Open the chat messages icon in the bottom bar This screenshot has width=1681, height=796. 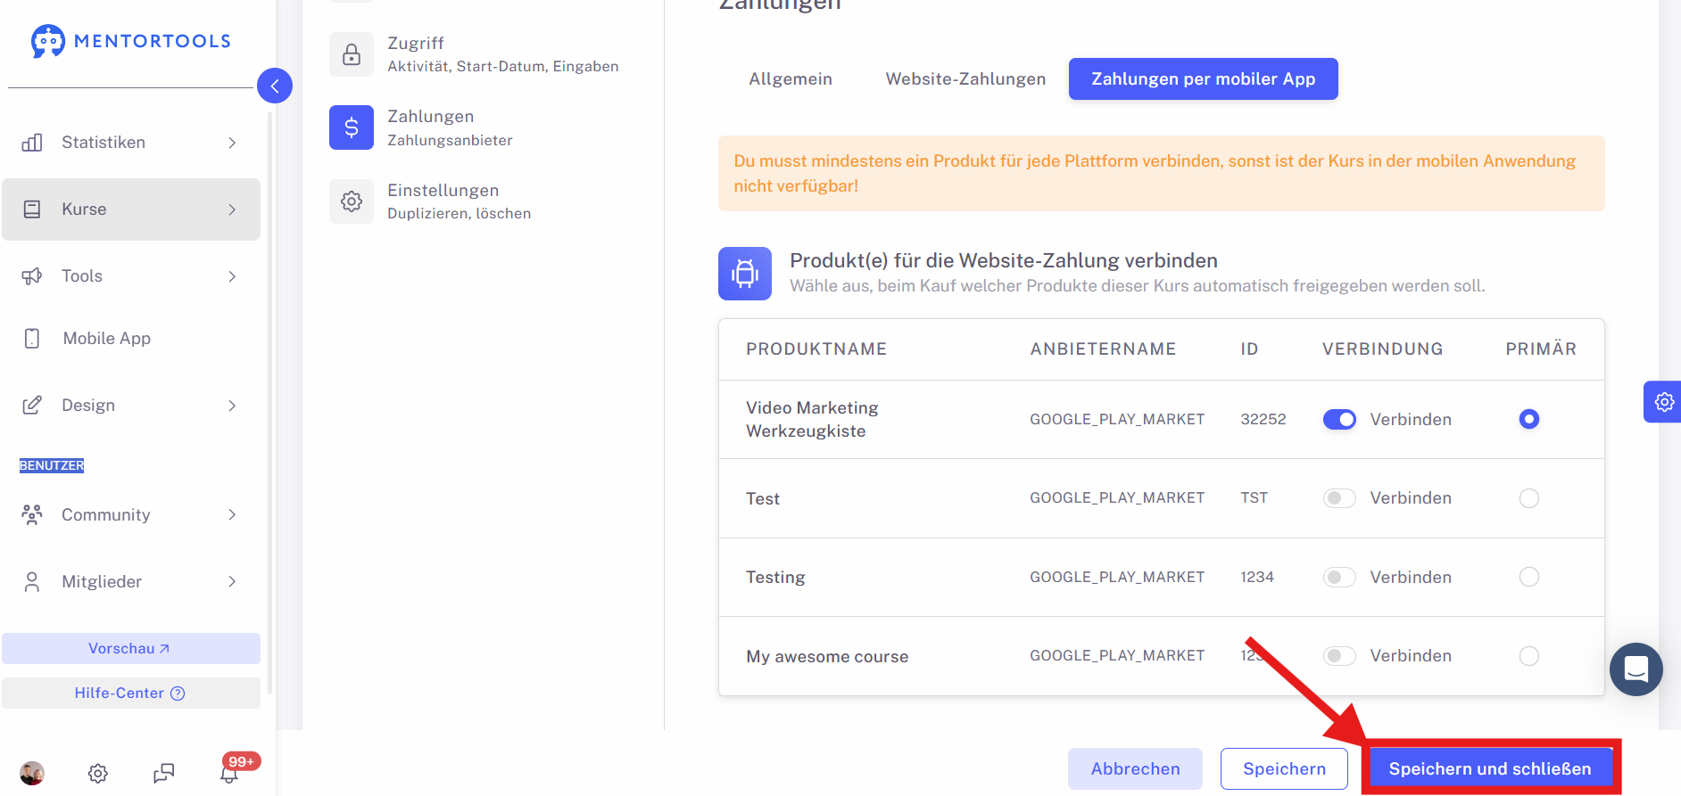point(163,773)
